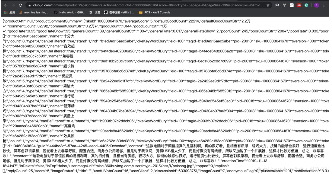Click the "name":"兼容性 text
This screenshot has height=174, width=332.
[x=61, y=56]
